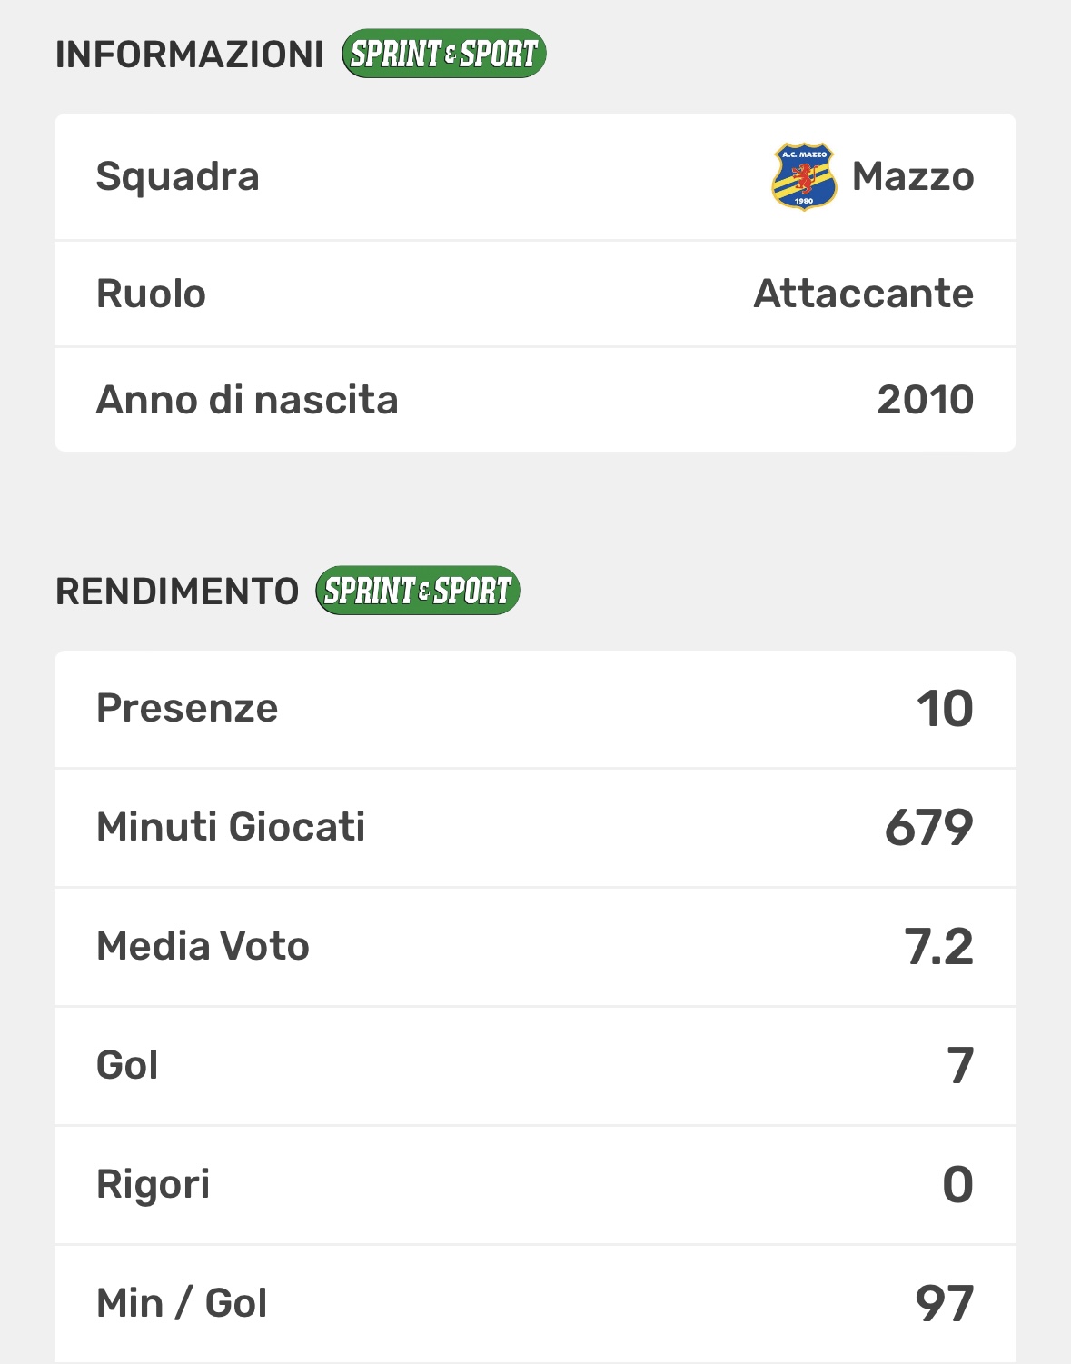Tap the A.C. Mazzo team crest

[x=804, y=176]
